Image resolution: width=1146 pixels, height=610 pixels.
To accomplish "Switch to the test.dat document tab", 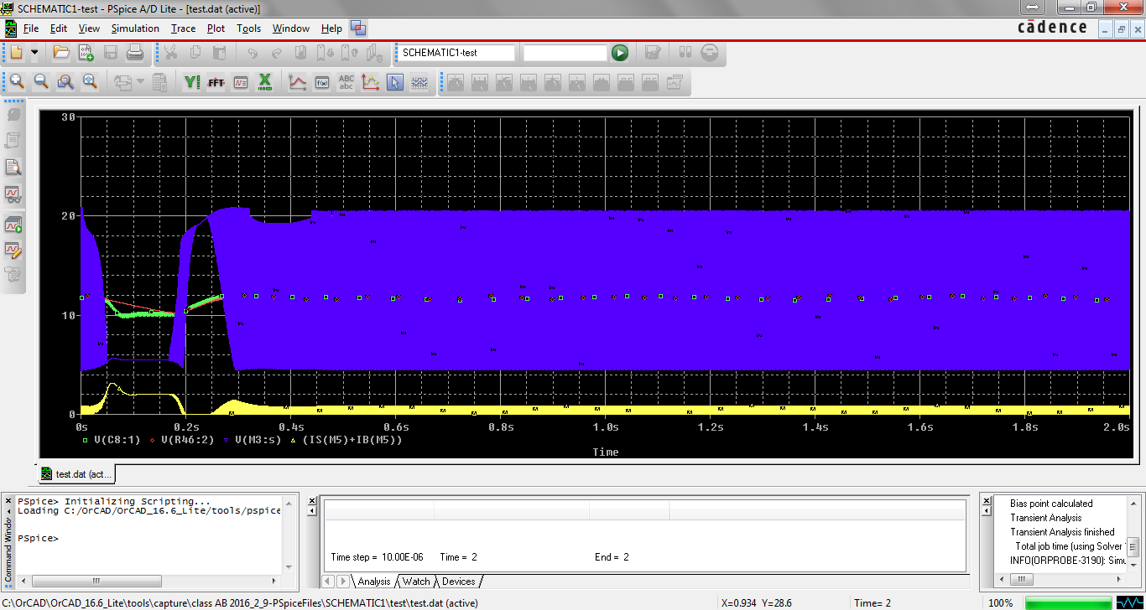I will point(76,474).
